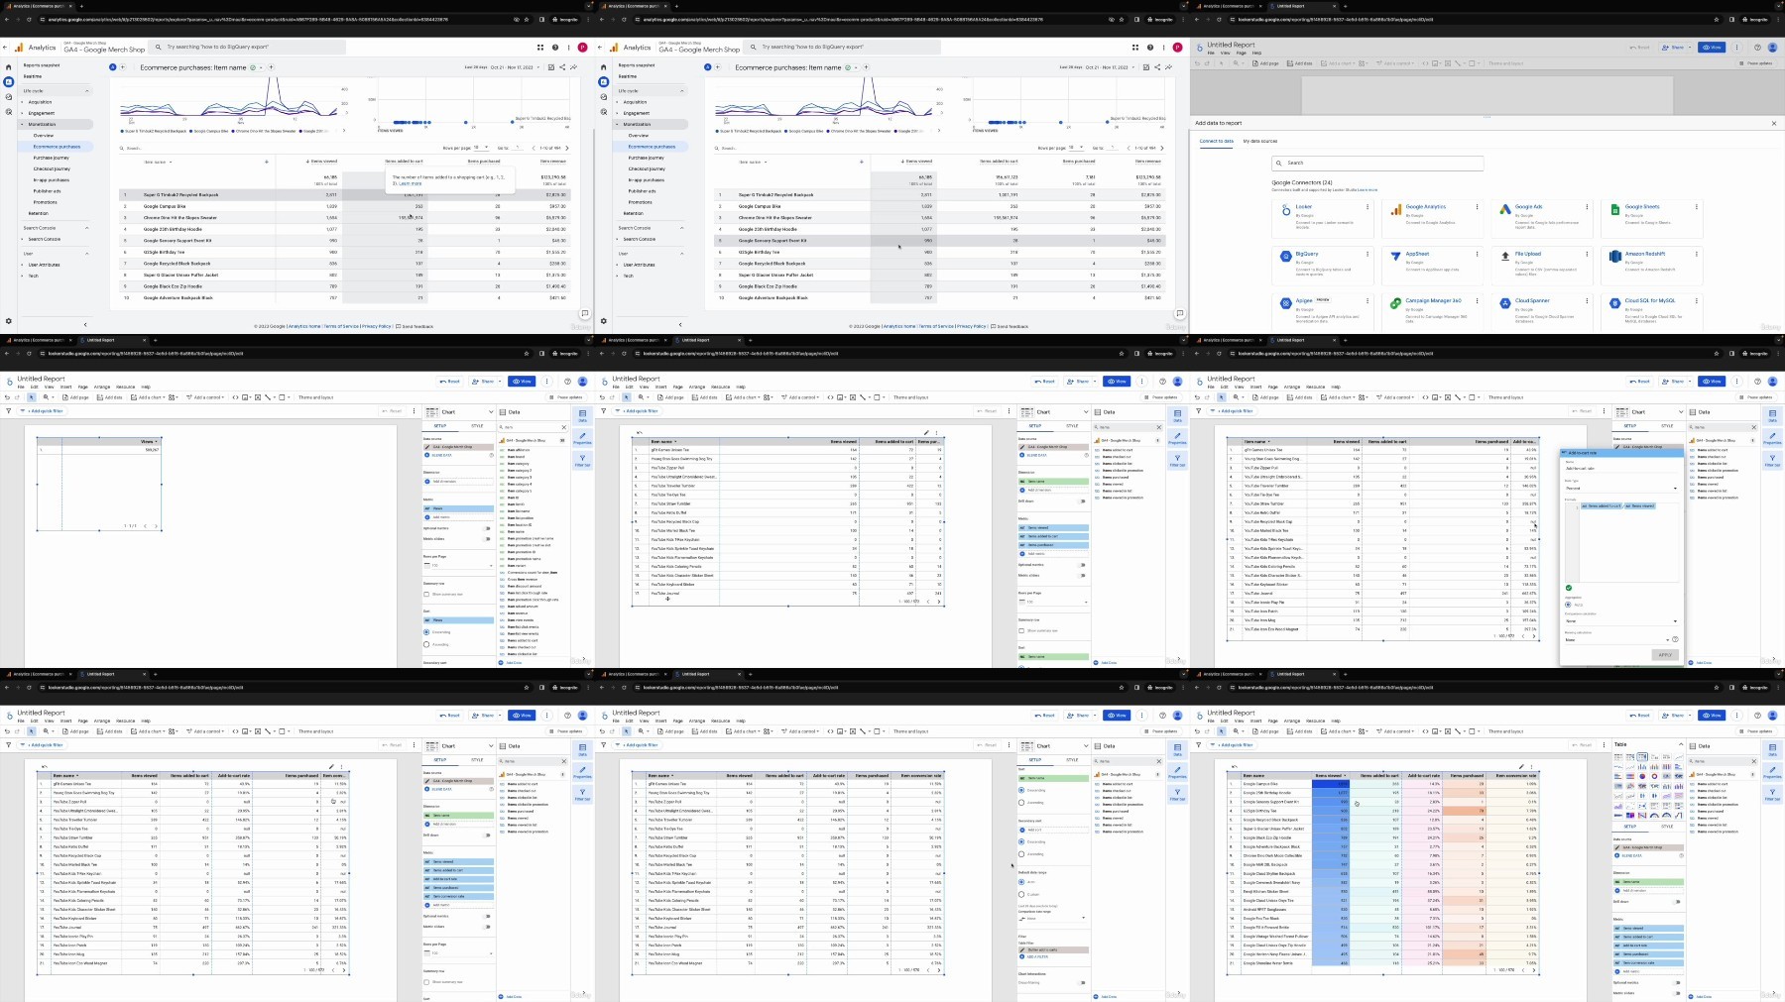Open STYLE tab in the Add-to-cart rate editor report
The height and width of the screenshot is (1002, 1785).
(1667, 425)
